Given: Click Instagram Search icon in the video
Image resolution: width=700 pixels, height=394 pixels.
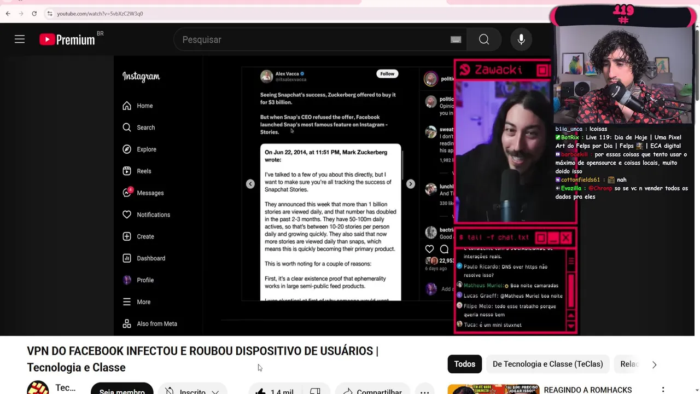Looking at the screenshot, I should click(127, 128).
